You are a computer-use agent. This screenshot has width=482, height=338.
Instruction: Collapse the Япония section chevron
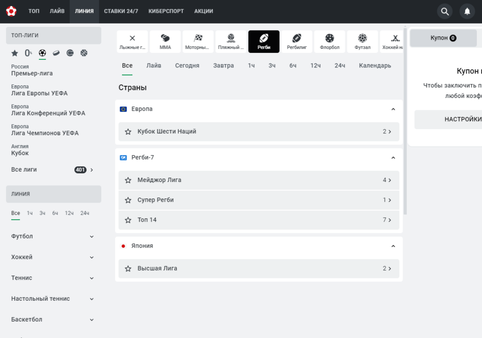tap(393, 246)
